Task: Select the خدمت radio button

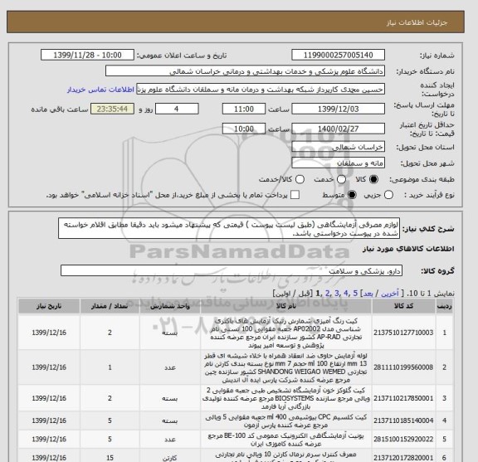Action: pos(341,179)
